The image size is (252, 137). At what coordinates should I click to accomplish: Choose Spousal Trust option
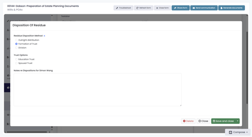(x=16, y=63)
